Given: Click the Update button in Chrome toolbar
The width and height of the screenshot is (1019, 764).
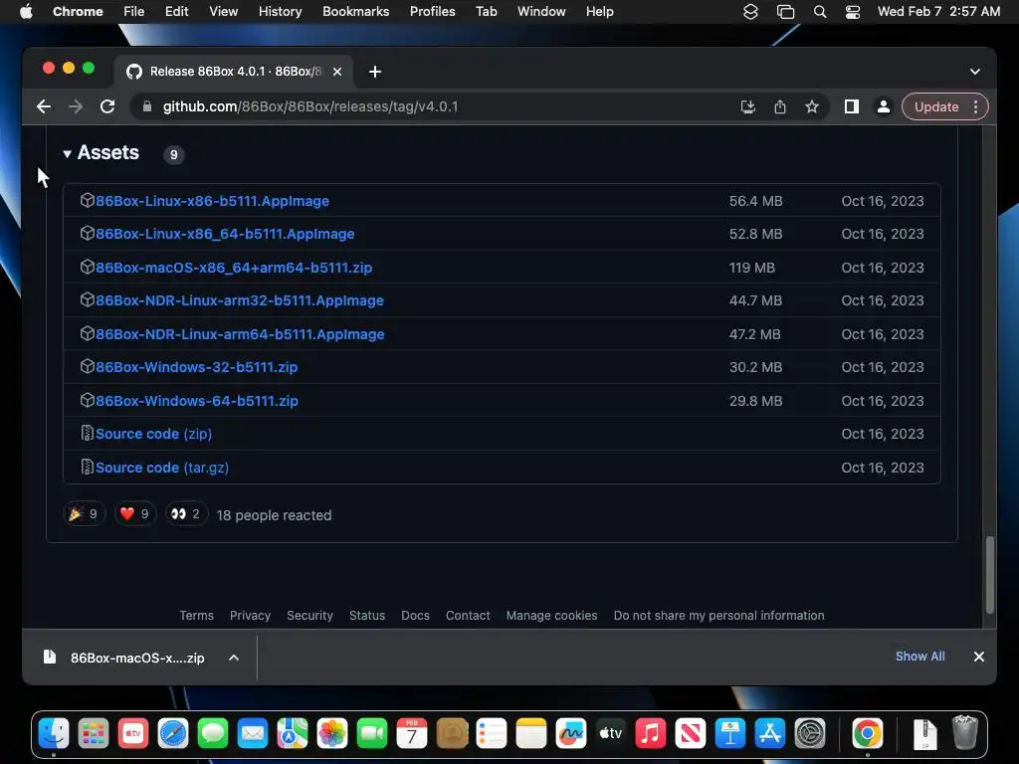Looking at the screenshot, I should tap(935, 106).
